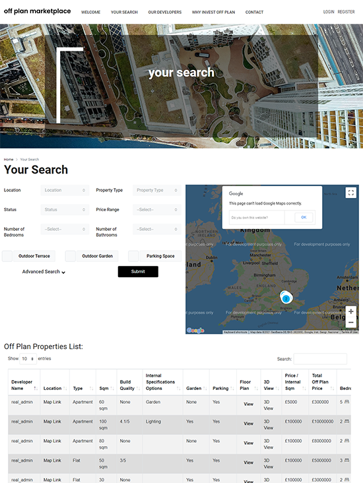The image size is (363, 483).
Task: Sort by Total Off Plan Price column
Action: coord(323,382)
